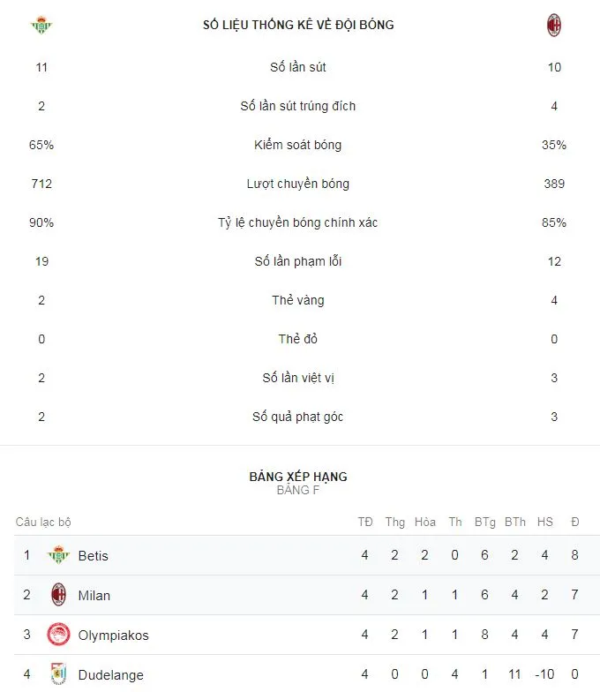Click the Betis logo in standings table
Image resolution: width=600 pixels, height=692 pixels.
click(58, 555)
